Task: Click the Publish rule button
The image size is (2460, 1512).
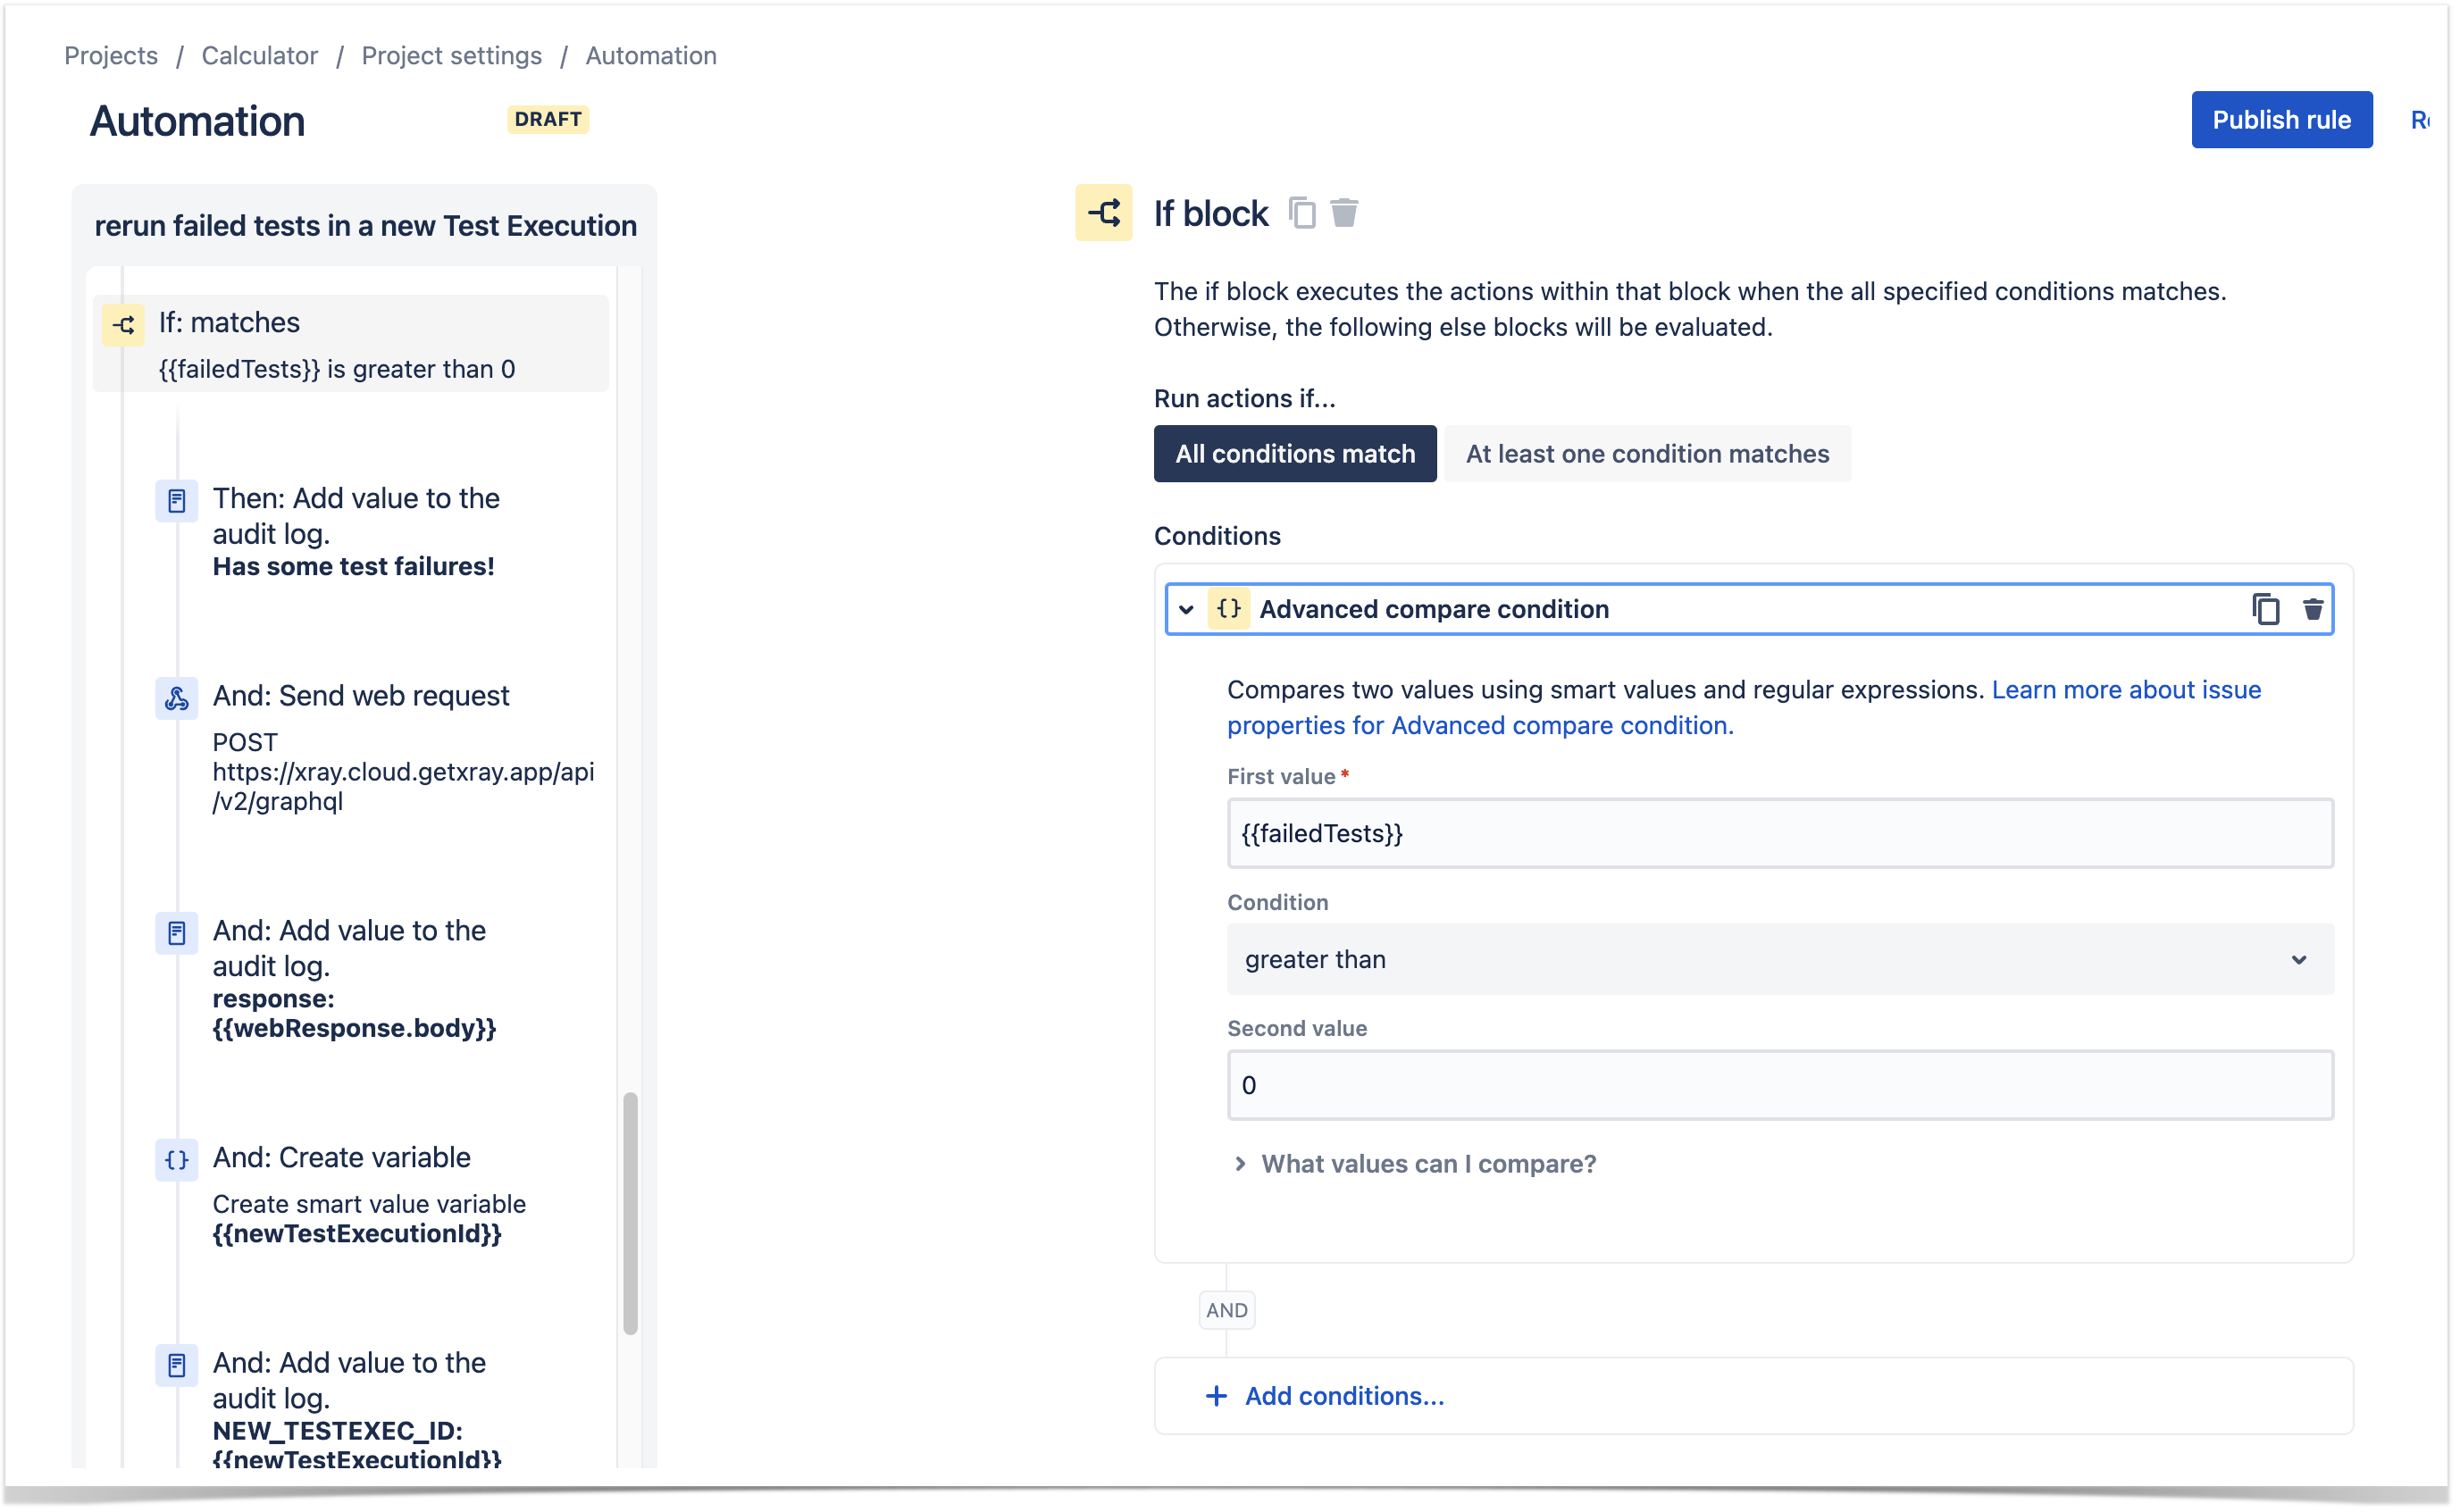Action: click(2281, 120)
